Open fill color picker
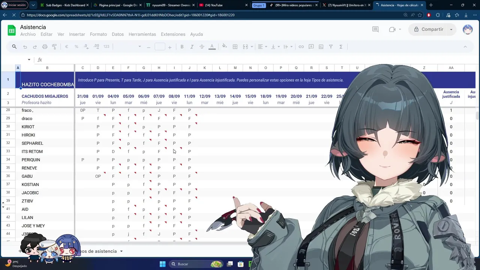The image size is (480, 270). coord(224,47)
